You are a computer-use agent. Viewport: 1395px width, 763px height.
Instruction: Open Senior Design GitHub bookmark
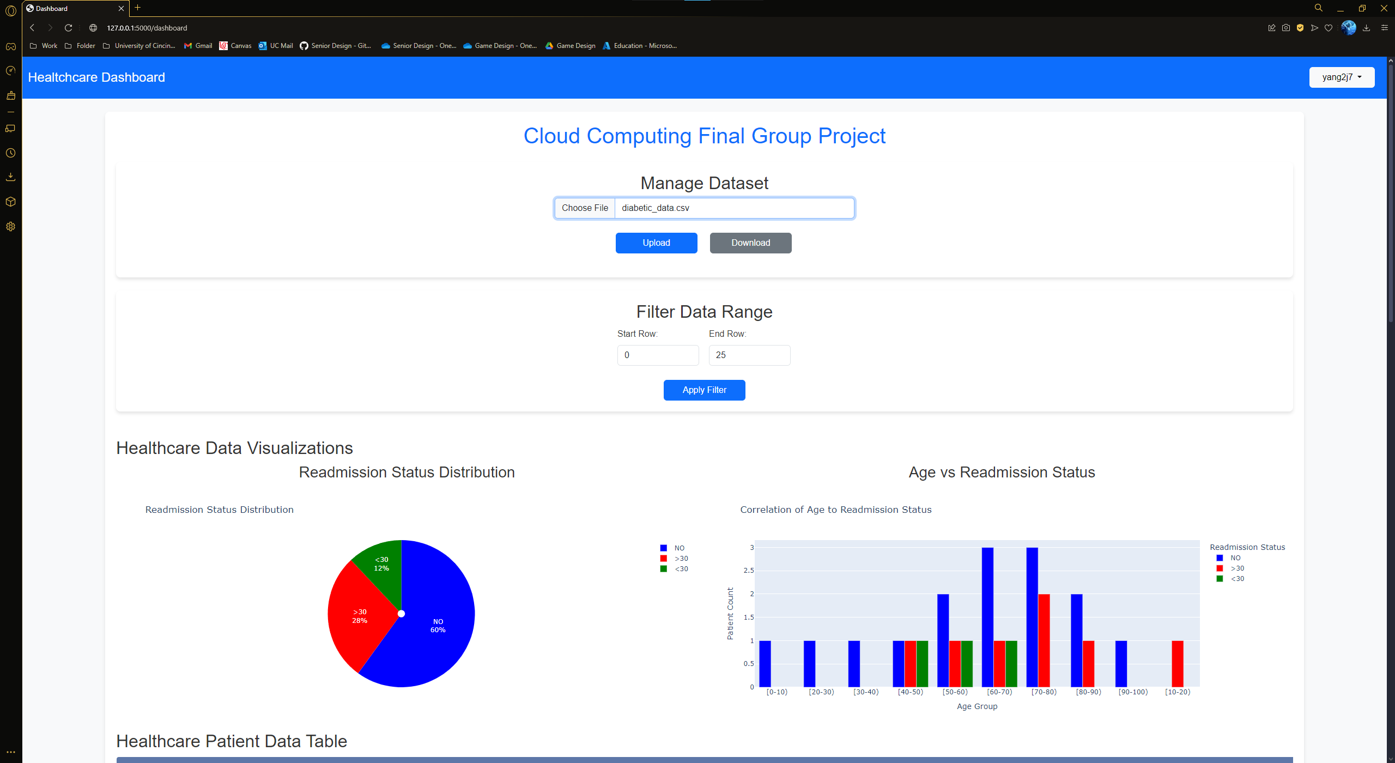(x=336, y=46)
